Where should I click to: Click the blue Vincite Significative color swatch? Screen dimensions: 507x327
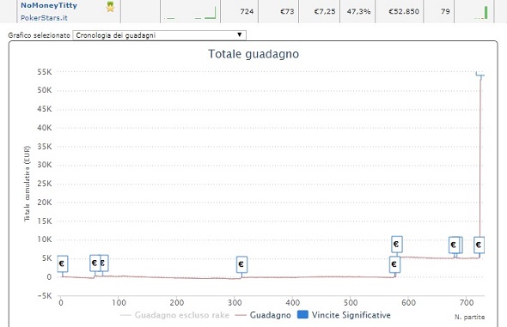click(302, 314)
